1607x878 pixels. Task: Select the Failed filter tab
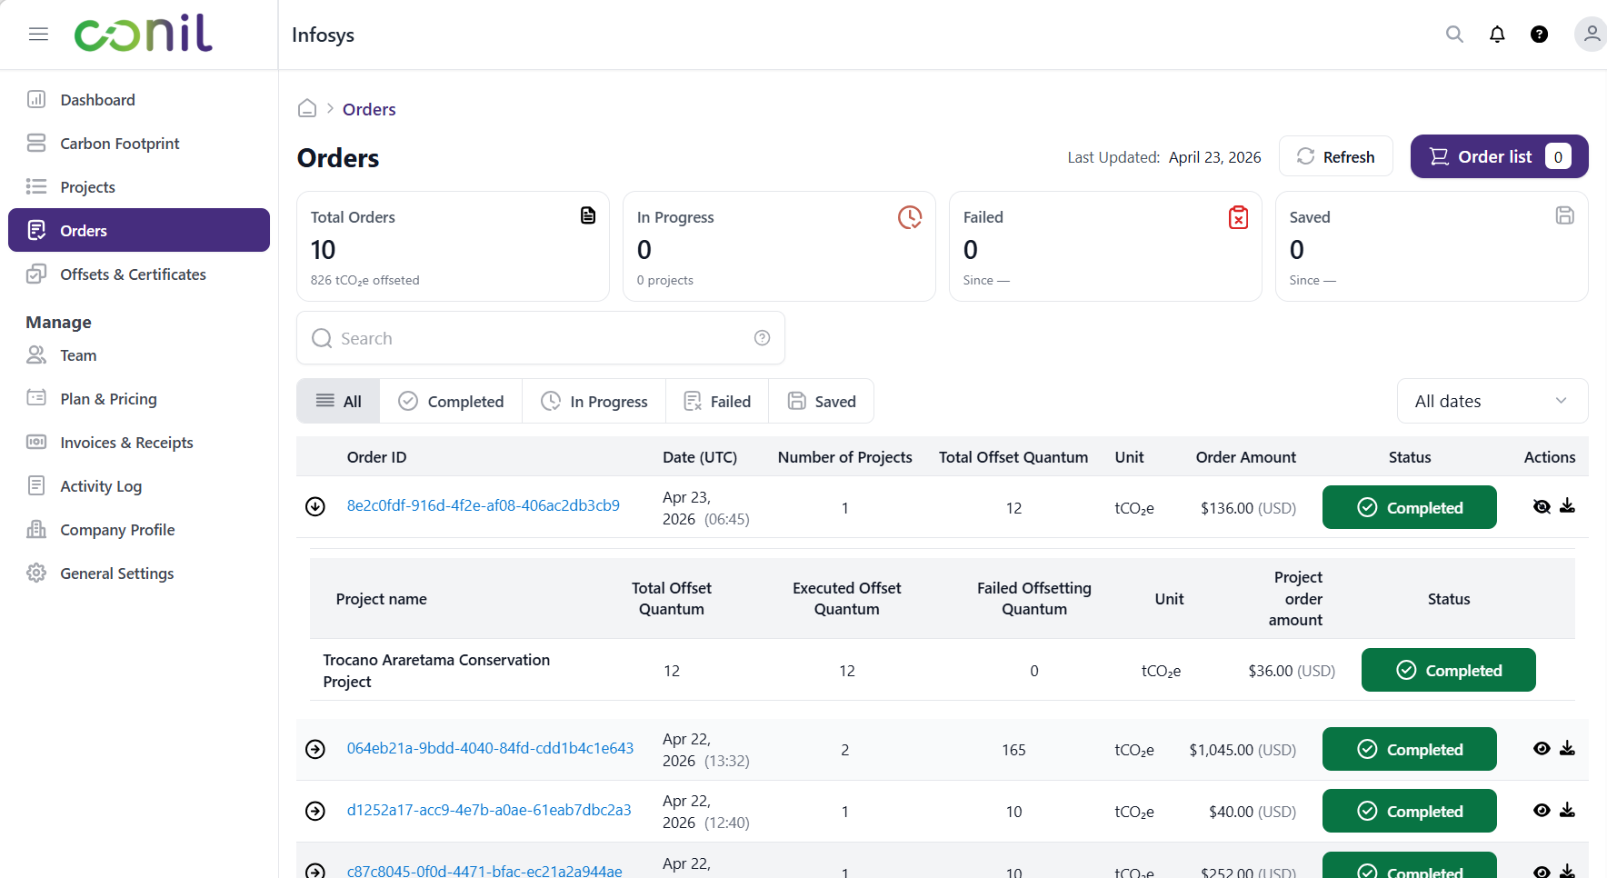click(x=717, y=401)
